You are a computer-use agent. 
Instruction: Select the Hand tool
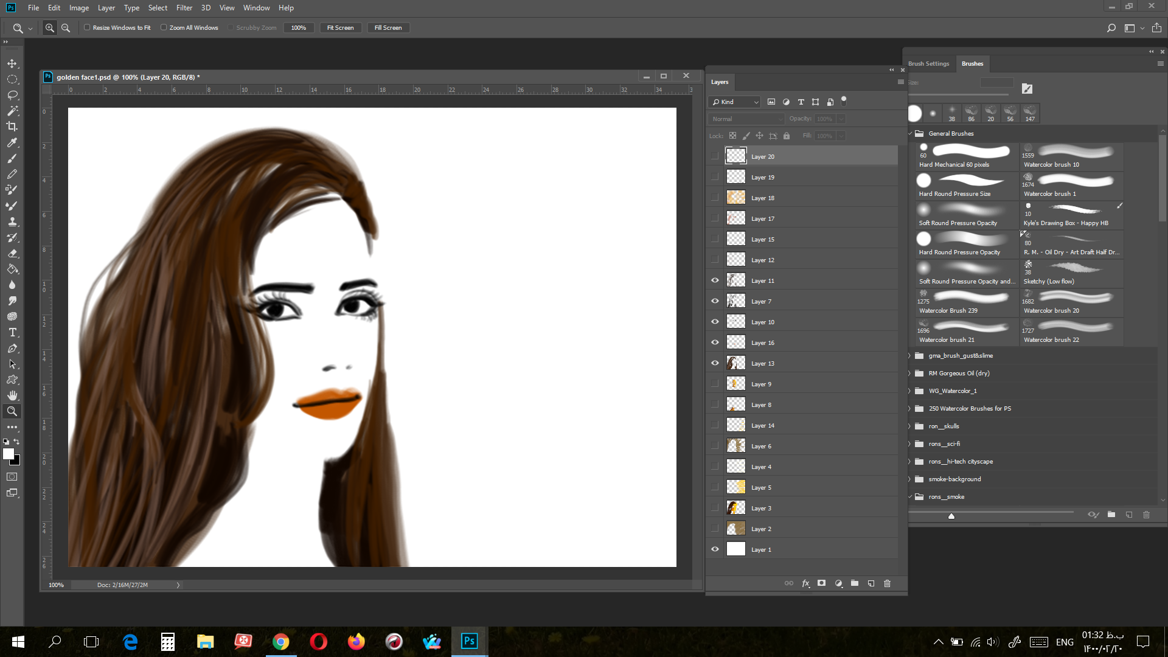click(12, 395)
